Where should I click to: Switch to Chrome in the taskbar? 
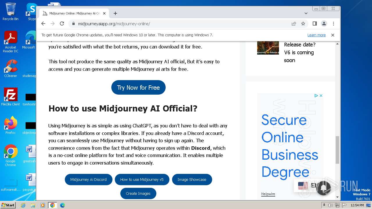click(53, 205)
